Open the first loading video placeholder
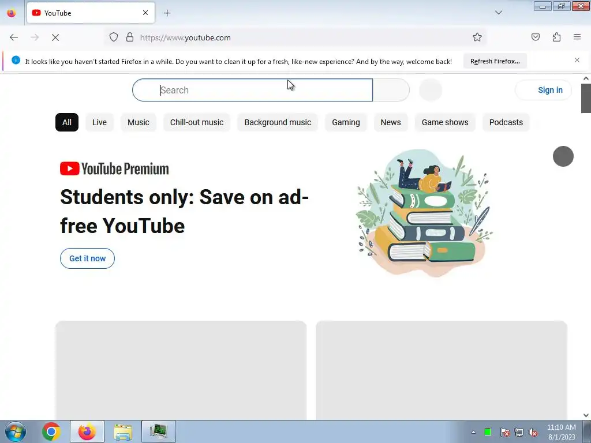 click(181, 370)
